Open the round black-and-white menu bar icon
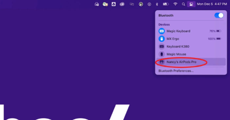 (x=141, y=4)
